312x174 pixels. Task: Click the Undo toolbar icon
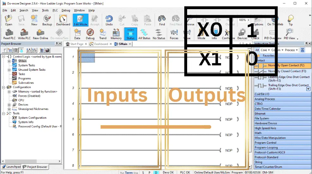(x=109, y=20)
